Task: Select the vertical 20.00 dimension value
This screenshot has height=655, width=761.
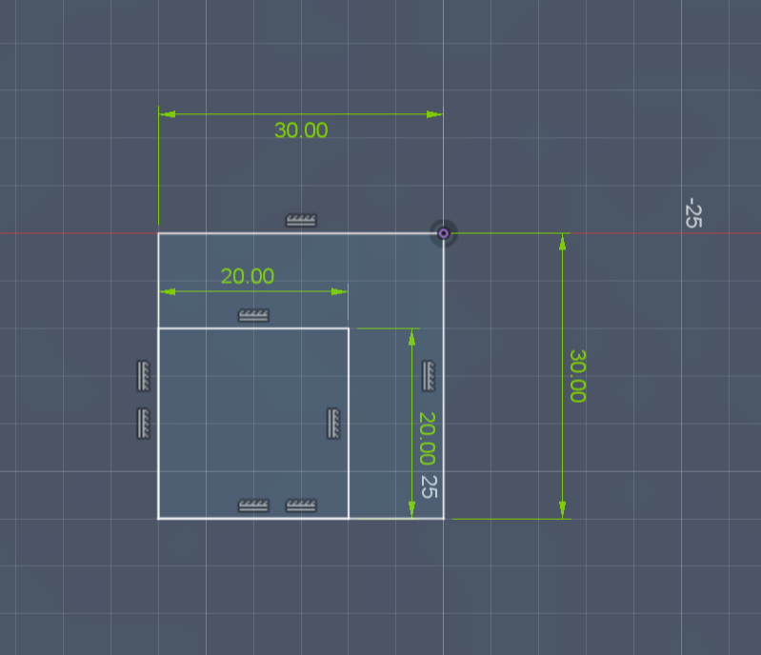Action: pos(427,438)
